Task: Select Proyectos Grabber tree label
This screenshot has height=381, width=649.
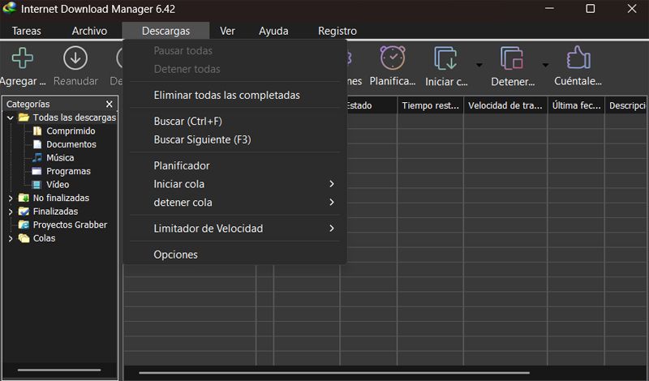Action: point(70,225)
